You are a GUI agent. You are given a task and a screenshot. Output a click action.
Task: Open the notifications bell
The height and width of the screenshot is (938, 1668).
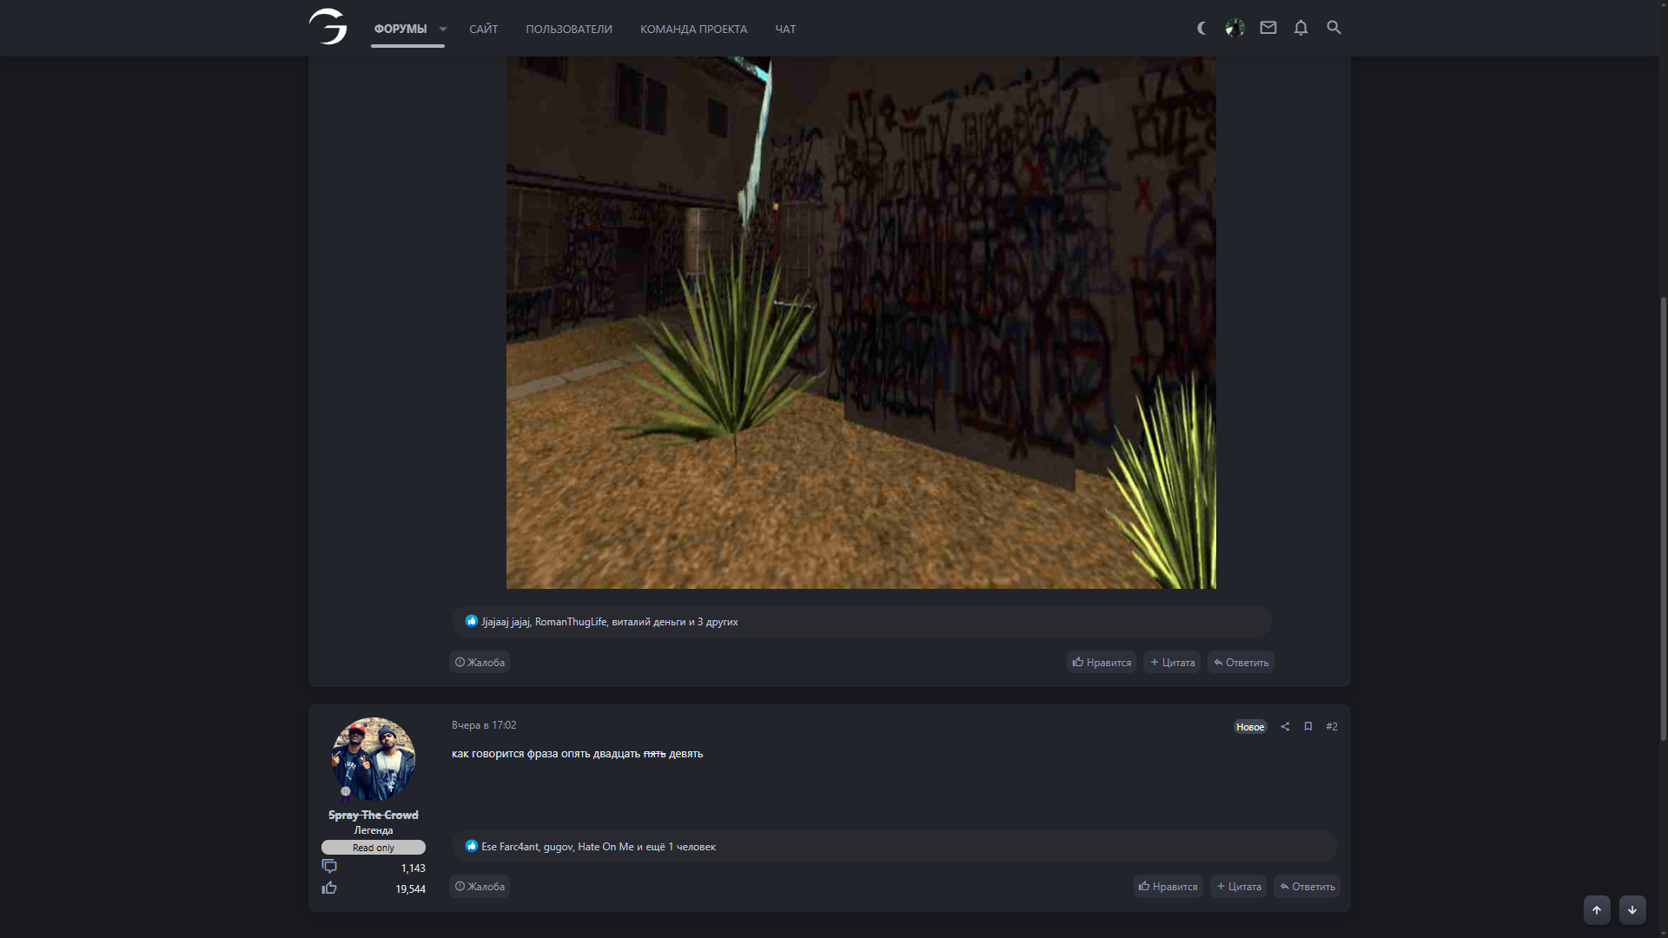1301,29
